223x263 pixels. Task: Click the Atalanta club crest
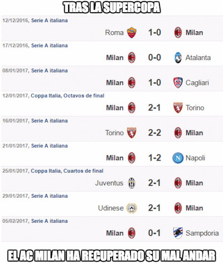tap(178, 57)
